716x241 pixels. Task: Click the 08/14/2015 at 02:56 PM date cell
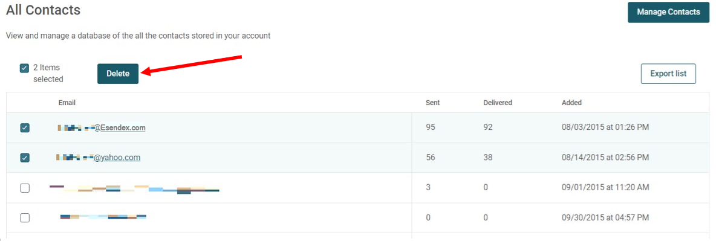(x=605, y=158)
